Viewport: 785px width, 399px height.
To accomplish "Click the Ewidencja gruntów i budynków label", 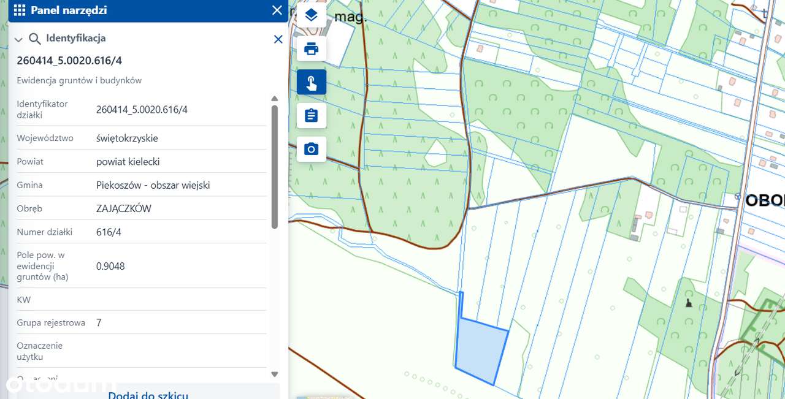I will click(79, 80).
